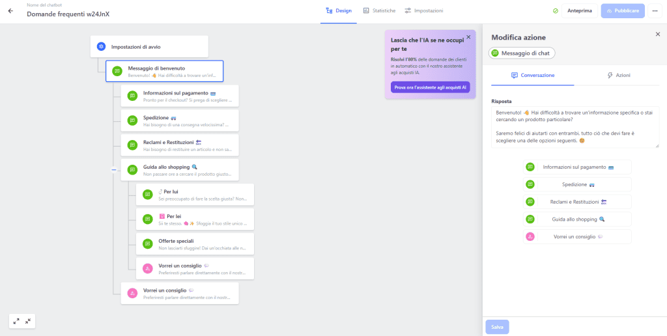The height and width of the screenshot is (336, 667).
Task: Collapse the Guida allo shopping branch
Action: [113, 170]
